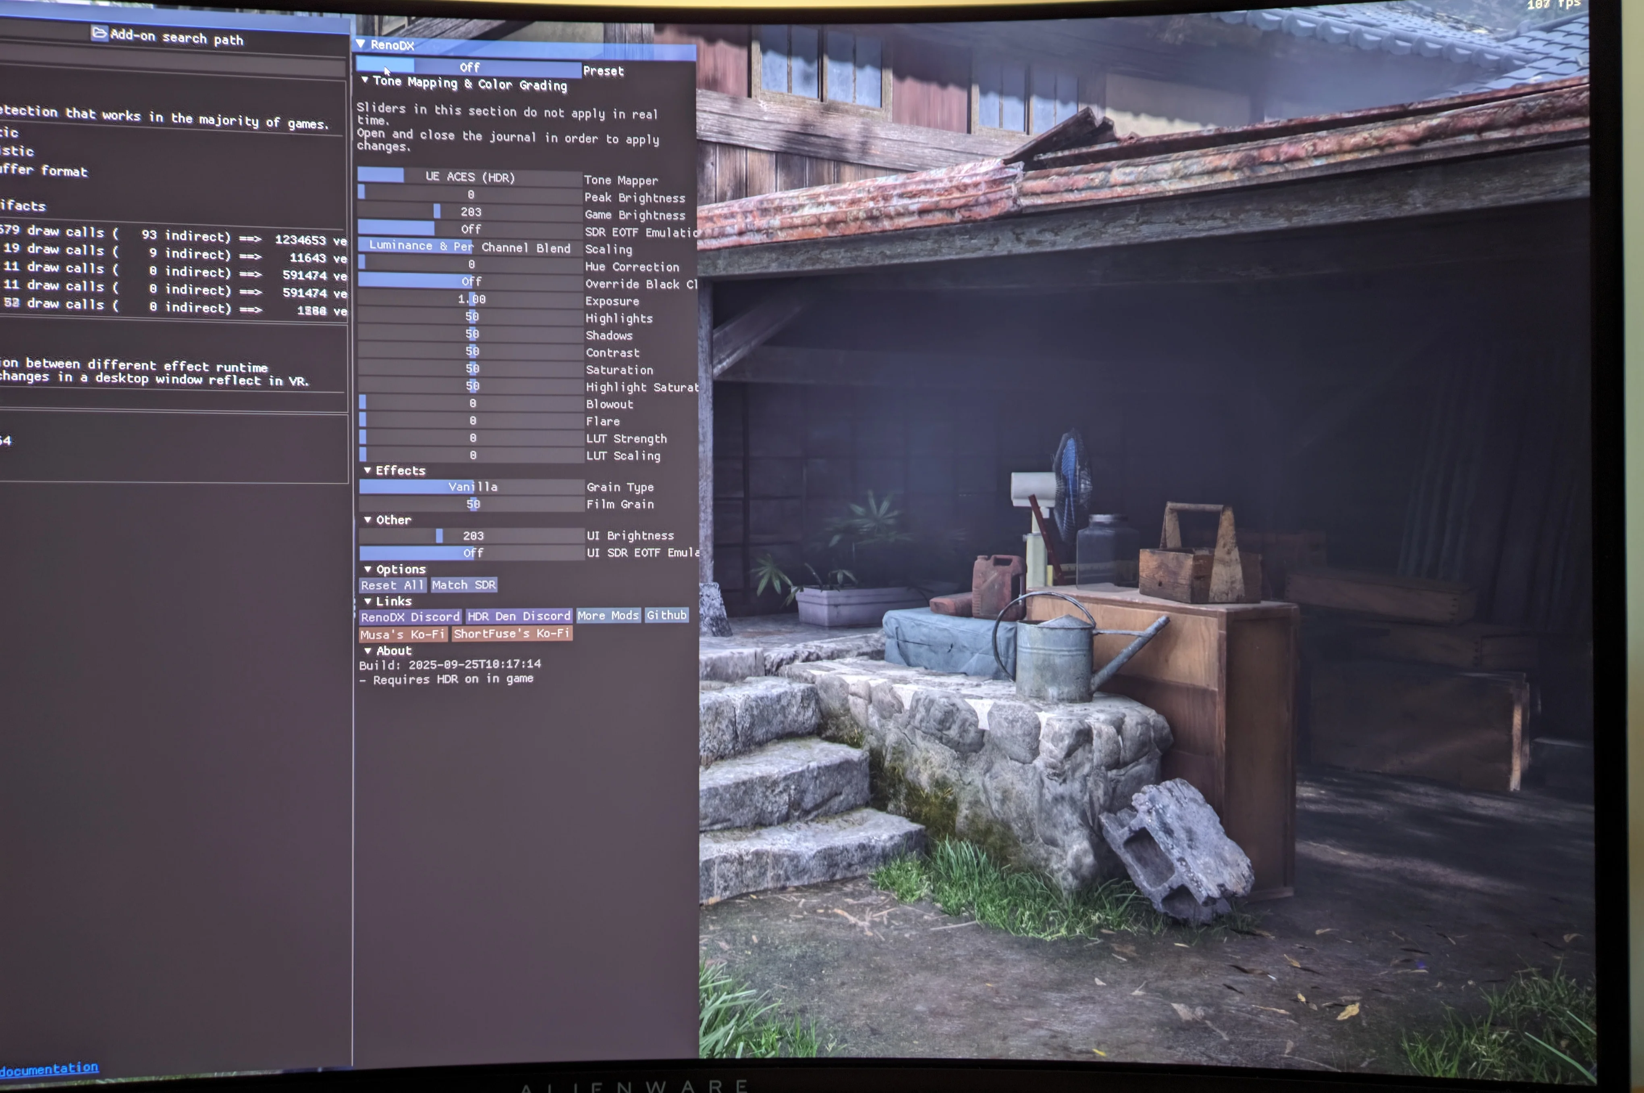Collapse the Options section

tap(368, 569)
